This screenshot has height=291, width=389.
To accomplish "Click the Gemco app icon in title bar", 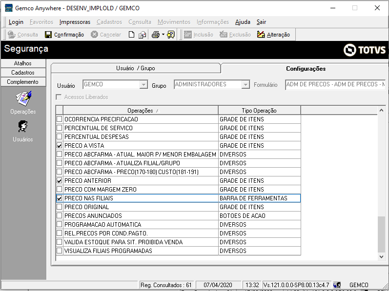I will tap(9, 8).
